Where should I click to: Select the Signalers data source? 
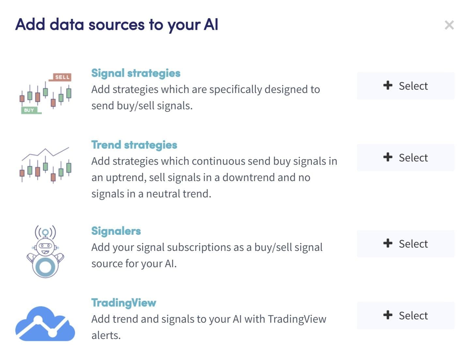405,243
